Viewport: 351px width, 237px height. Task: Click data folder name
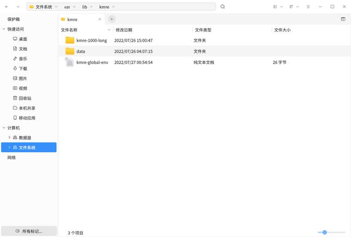point(80,51)
